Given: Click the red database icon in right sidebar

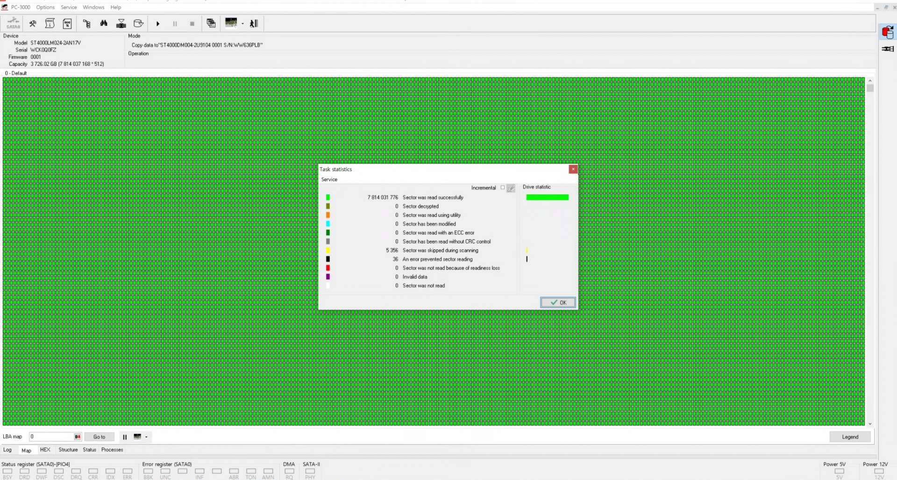Looking at the screenshot, I should pyautogui.click(x=888, y=32).
